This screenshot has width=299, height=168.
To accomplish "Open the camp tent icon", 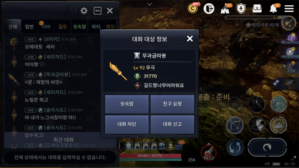I will point(225,9).
